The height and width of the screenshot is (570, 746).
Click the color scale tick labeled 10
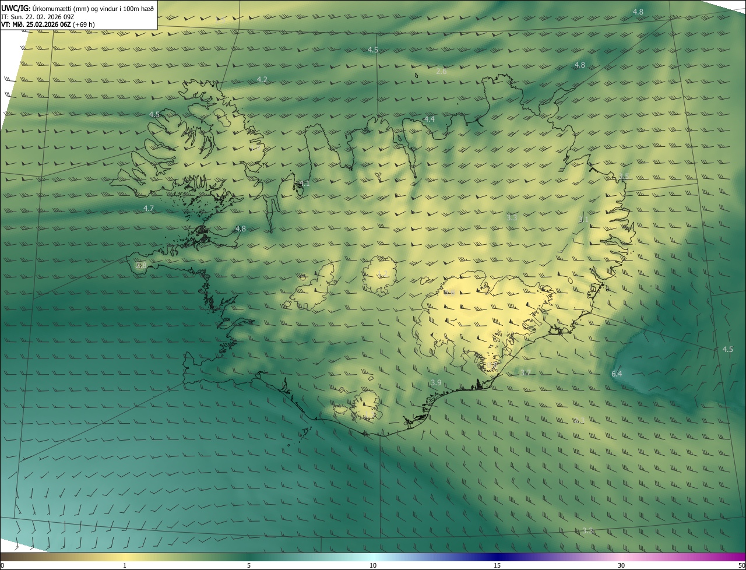[x=373, y=565]
